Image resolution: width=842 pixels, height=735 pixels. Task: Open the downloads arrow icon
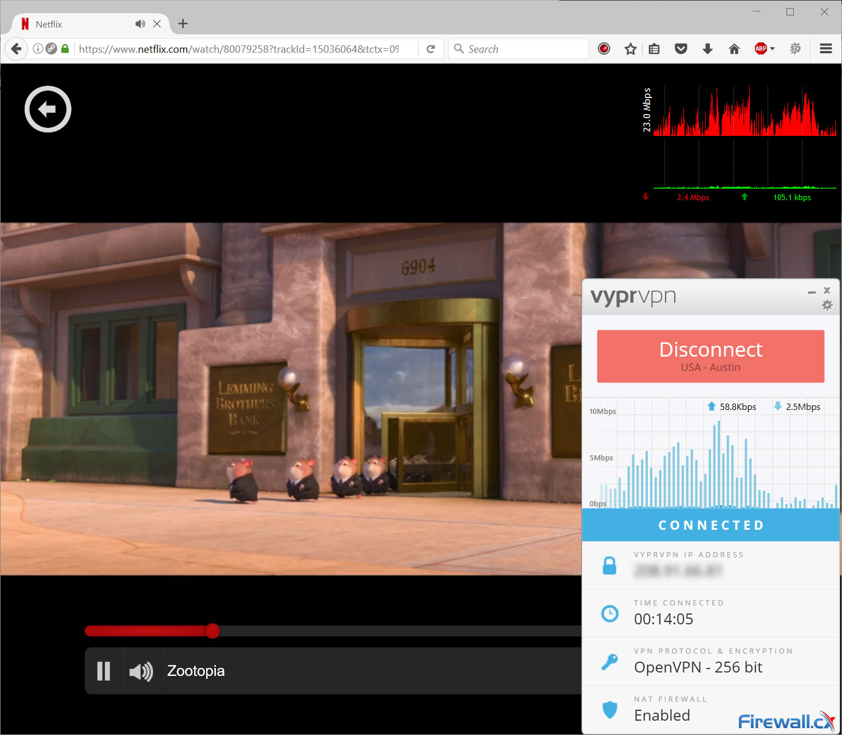coord(707,49)
